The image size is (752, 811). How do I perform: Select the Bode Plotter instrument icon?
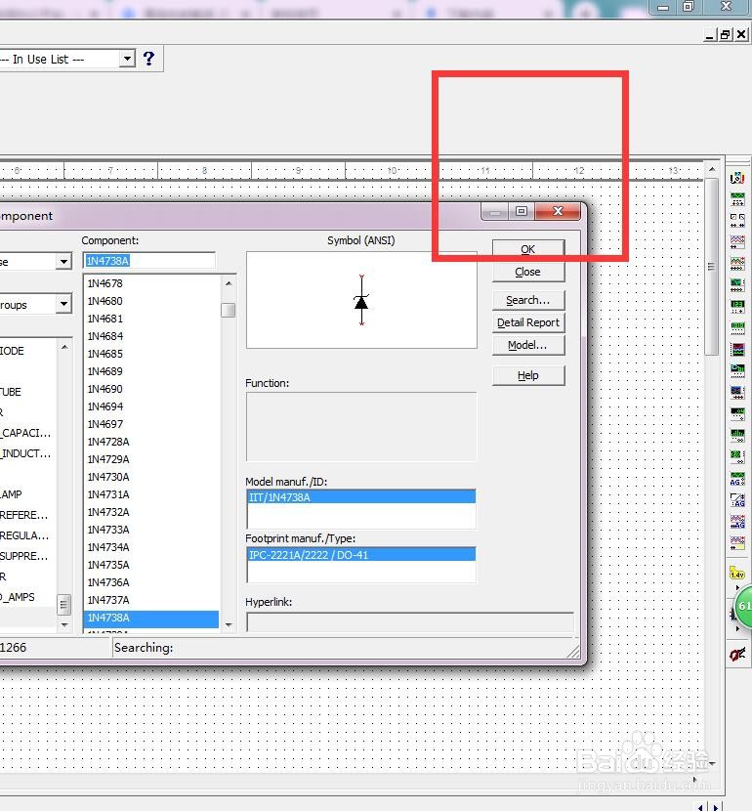[x=737, y=284]
